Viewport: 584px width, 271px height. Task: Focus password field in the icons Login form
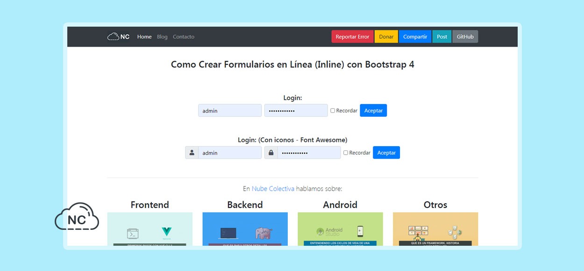[x=309, y=153]
